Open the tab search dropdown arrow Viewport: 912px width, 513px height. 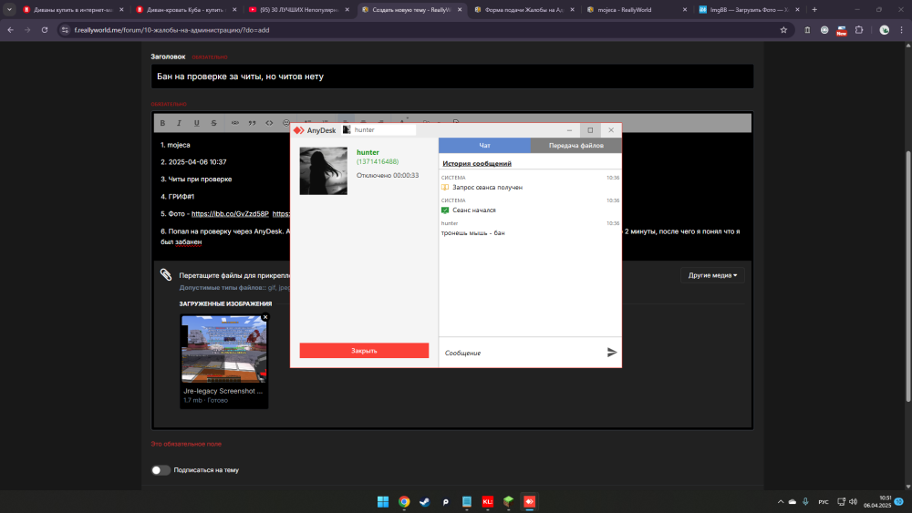(9, 9)
